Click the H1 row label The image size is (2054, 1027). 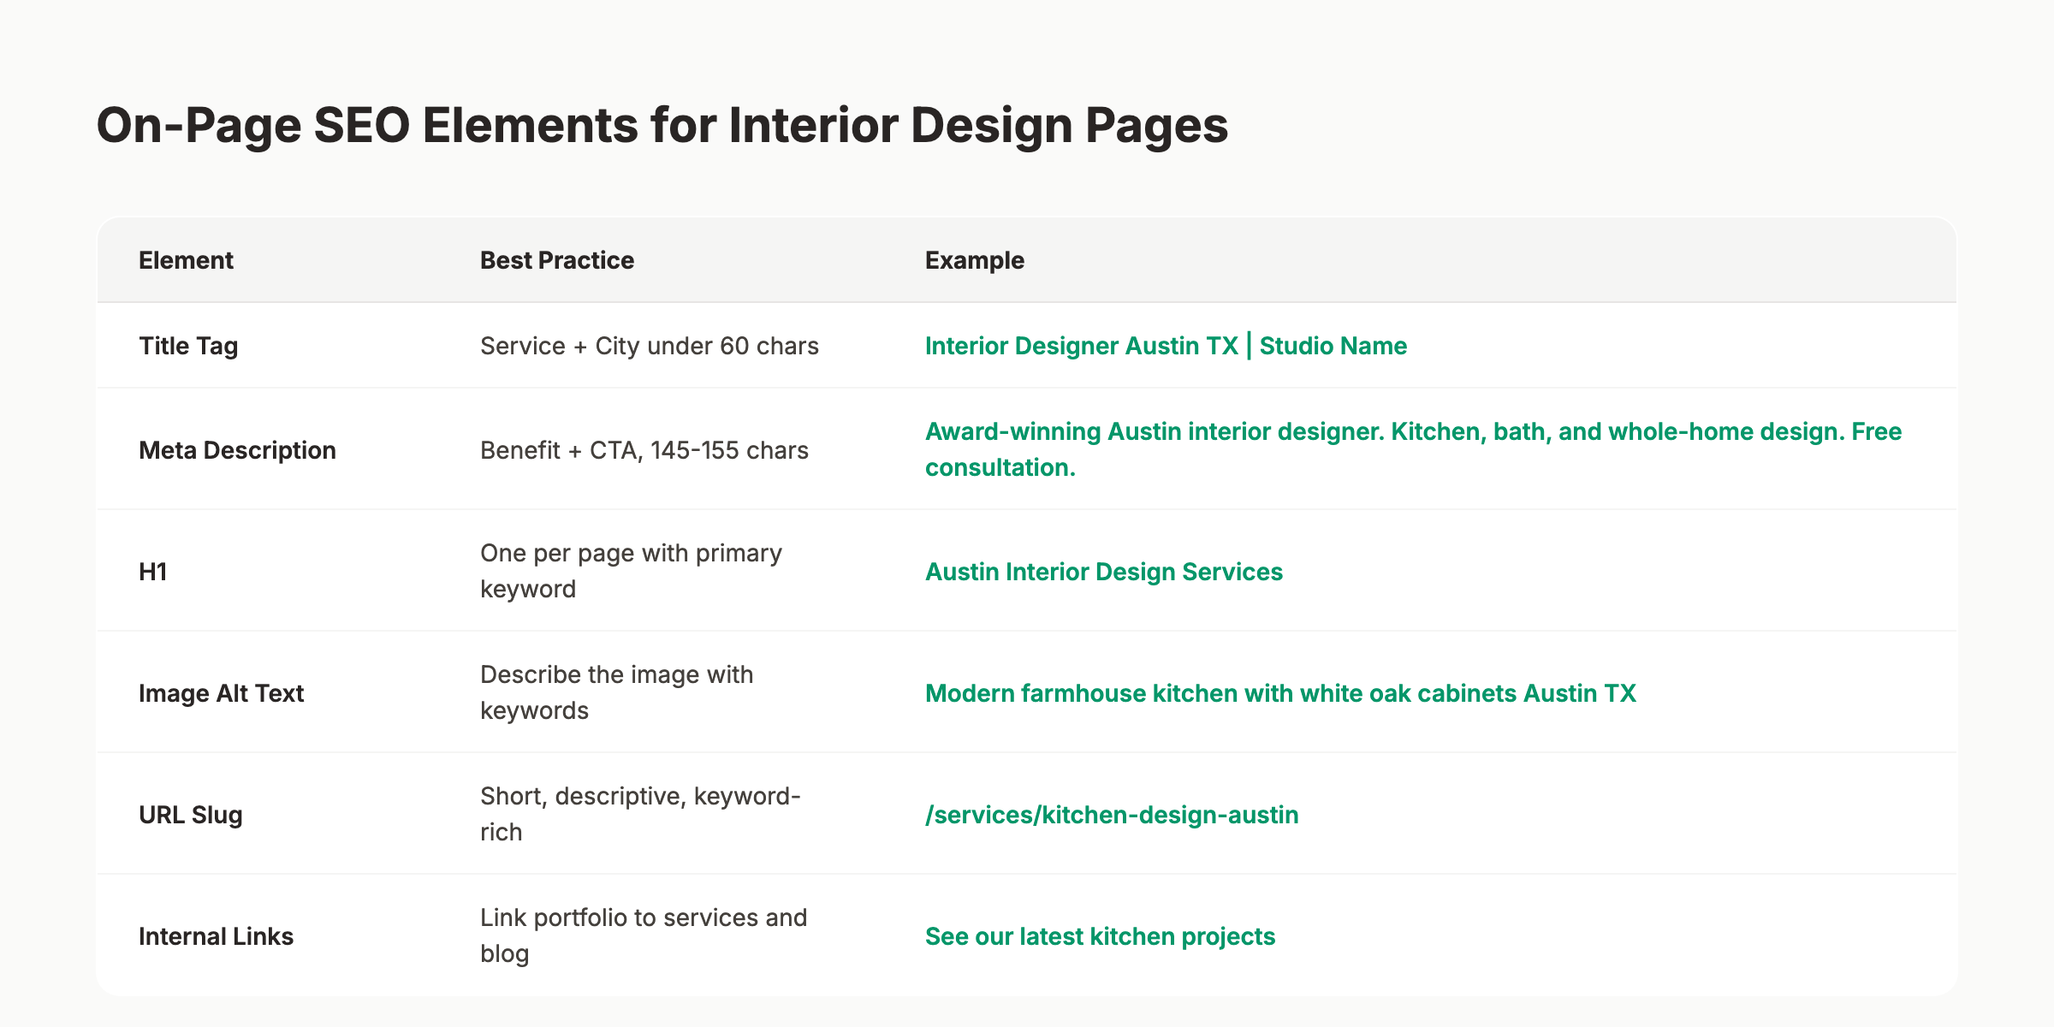pos(151,571)
